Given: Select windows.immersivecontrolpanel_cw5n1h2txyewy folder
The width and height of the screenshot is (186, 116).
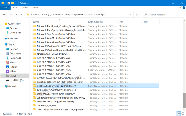Looking at the screenshot, I should (x=61, y=98).
